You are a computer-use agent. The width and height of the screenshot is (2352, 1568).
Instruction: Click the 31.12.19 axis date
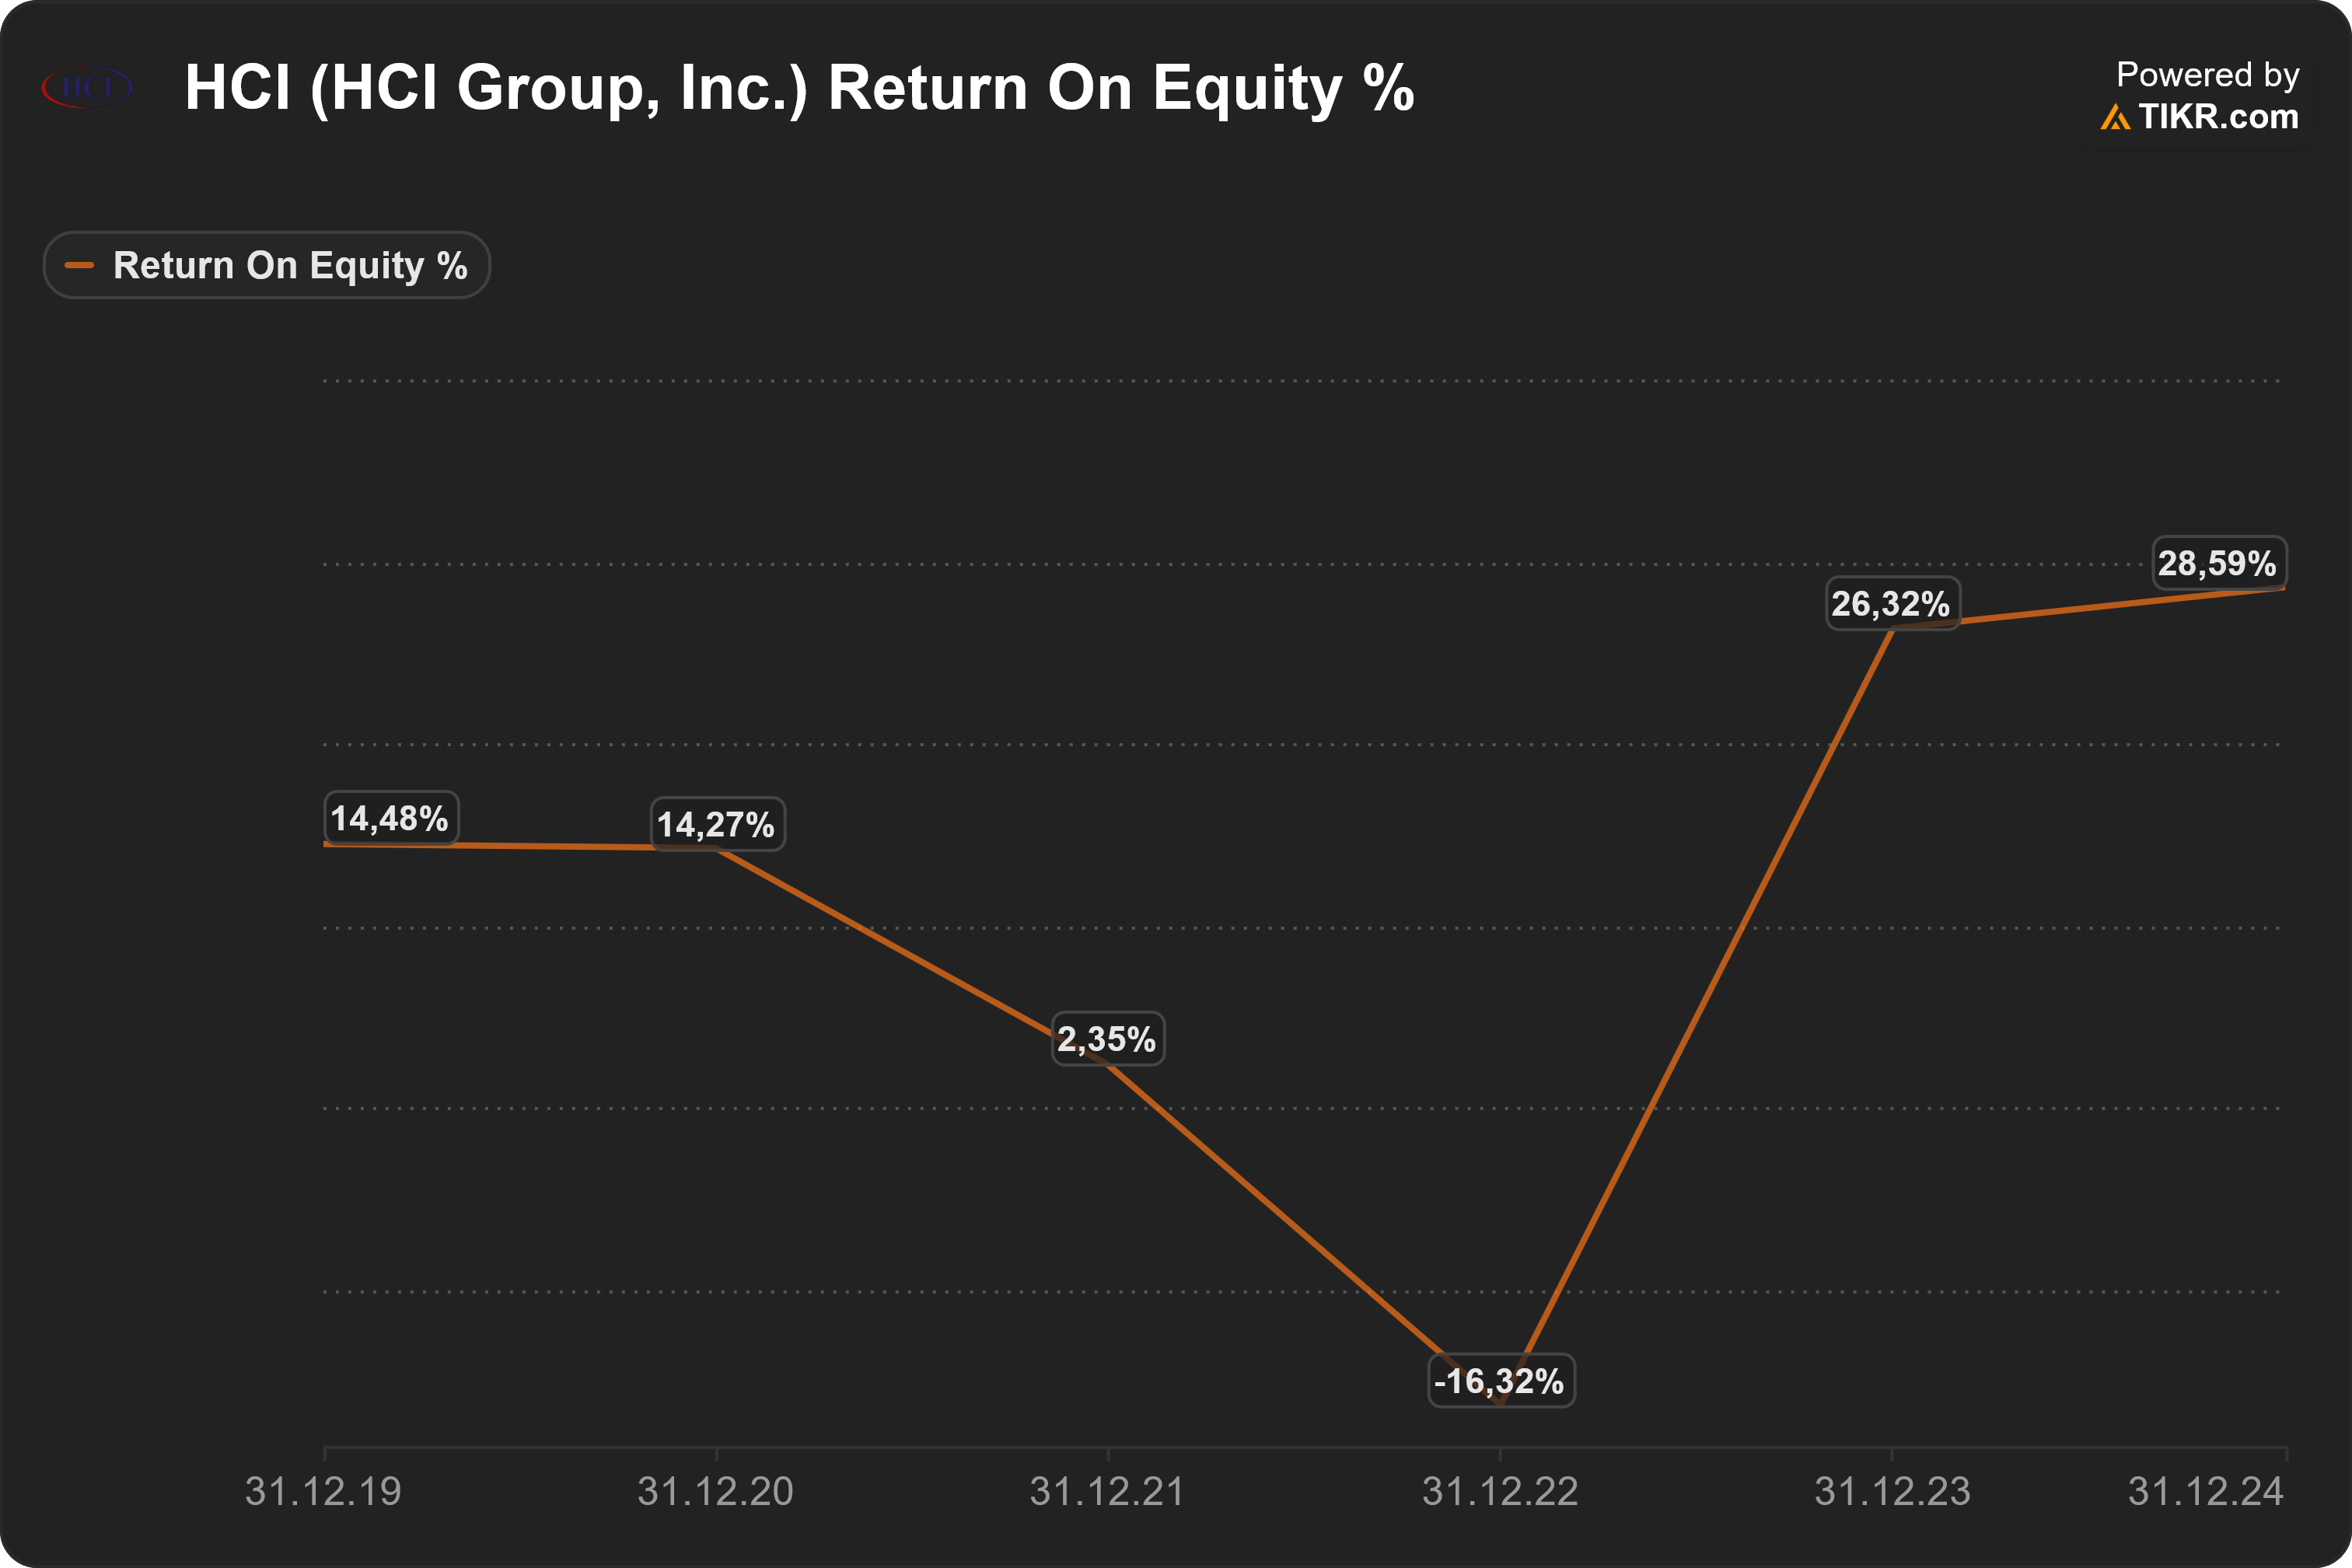coord(324,1491)
